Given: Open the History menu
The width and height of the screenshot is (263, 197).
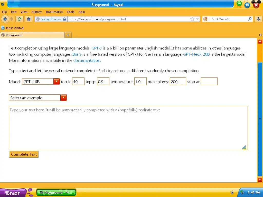Looking at the screenshot, I should pyautogui.click(x=36, y=12).
